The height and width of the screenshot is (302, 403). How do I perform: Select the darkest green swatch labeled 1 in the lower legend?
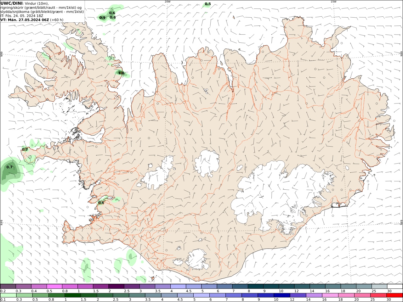click(x=72, y=295)
